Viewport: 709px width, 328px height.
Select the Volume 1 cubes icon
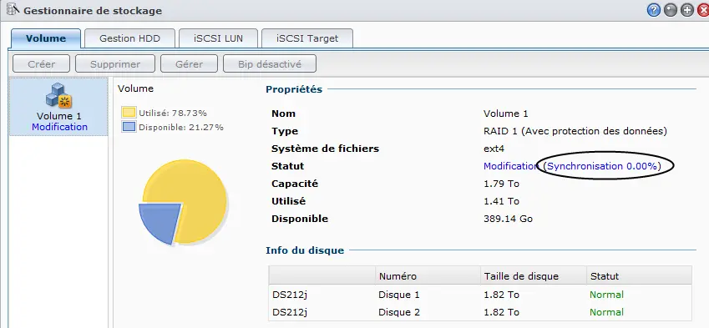[58, 95]
